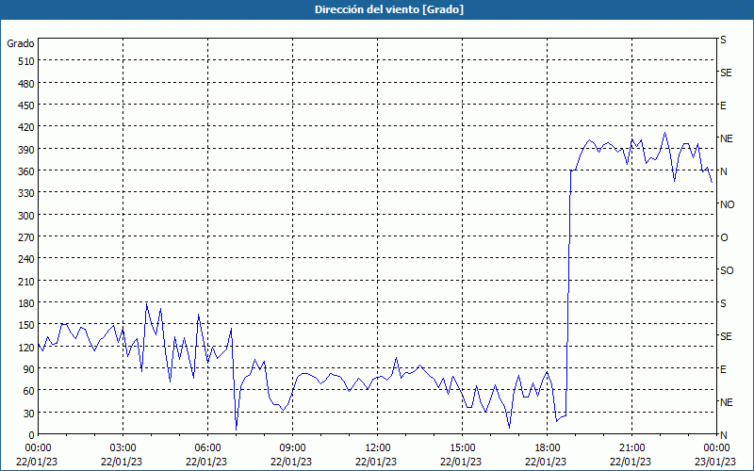Pick the 300 y-axis value
This screenshot has height=471, width=754.
[26, 216]
